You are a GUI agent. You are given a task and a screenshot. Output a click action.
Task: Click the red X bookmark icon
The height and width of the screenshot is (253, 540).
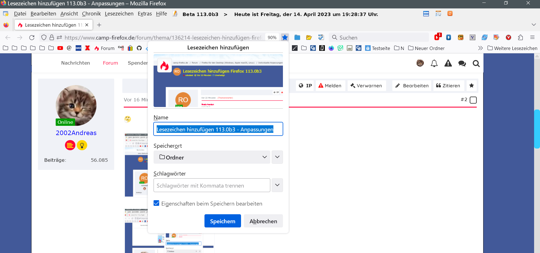[87, 48]
